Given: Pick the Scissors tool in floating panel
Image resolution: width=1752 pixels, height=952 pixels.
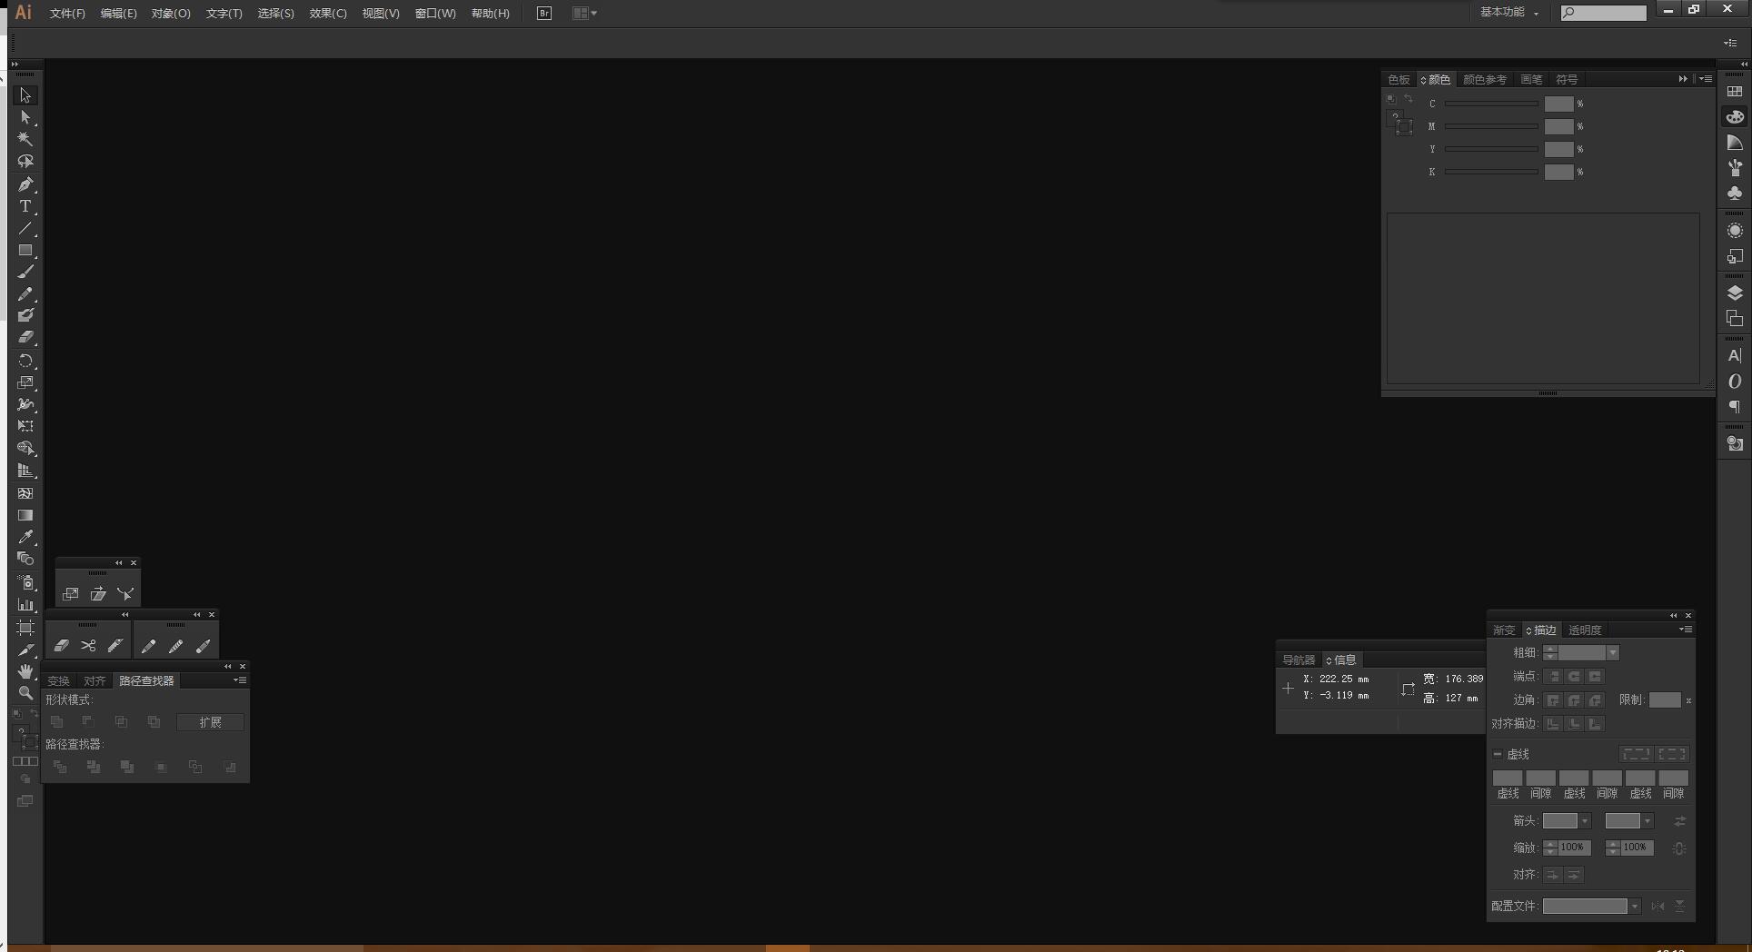Looking at the screenshot, I should click(x=88, y=646).
